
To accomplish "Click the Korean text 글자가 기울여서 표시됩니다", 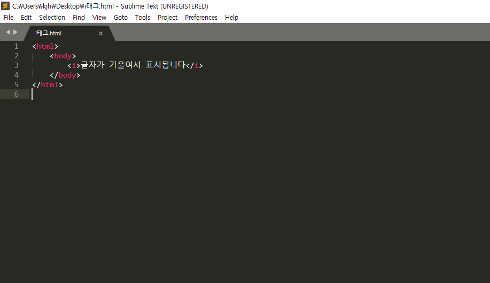I will (133, 65).
